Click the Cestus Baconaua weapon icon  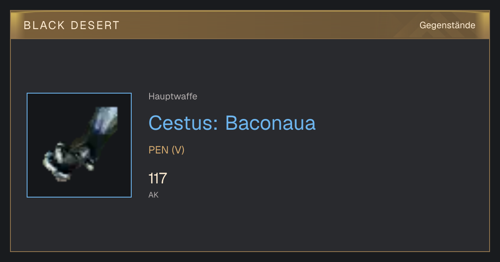point(79,145)
